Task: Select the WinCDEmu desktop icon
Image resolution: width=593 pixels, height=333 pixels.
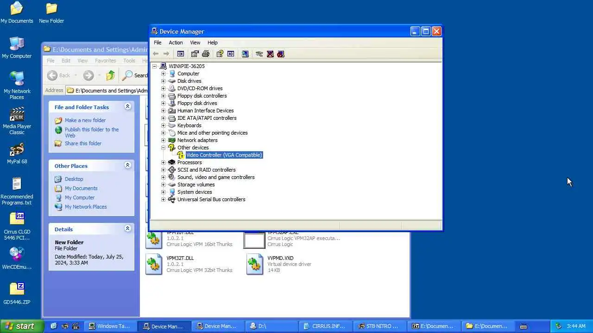Action: click(x=17, y=258)
